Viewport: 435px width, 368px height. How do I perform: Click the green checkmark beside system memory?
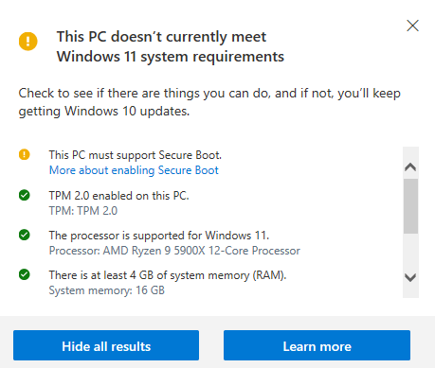25,274
